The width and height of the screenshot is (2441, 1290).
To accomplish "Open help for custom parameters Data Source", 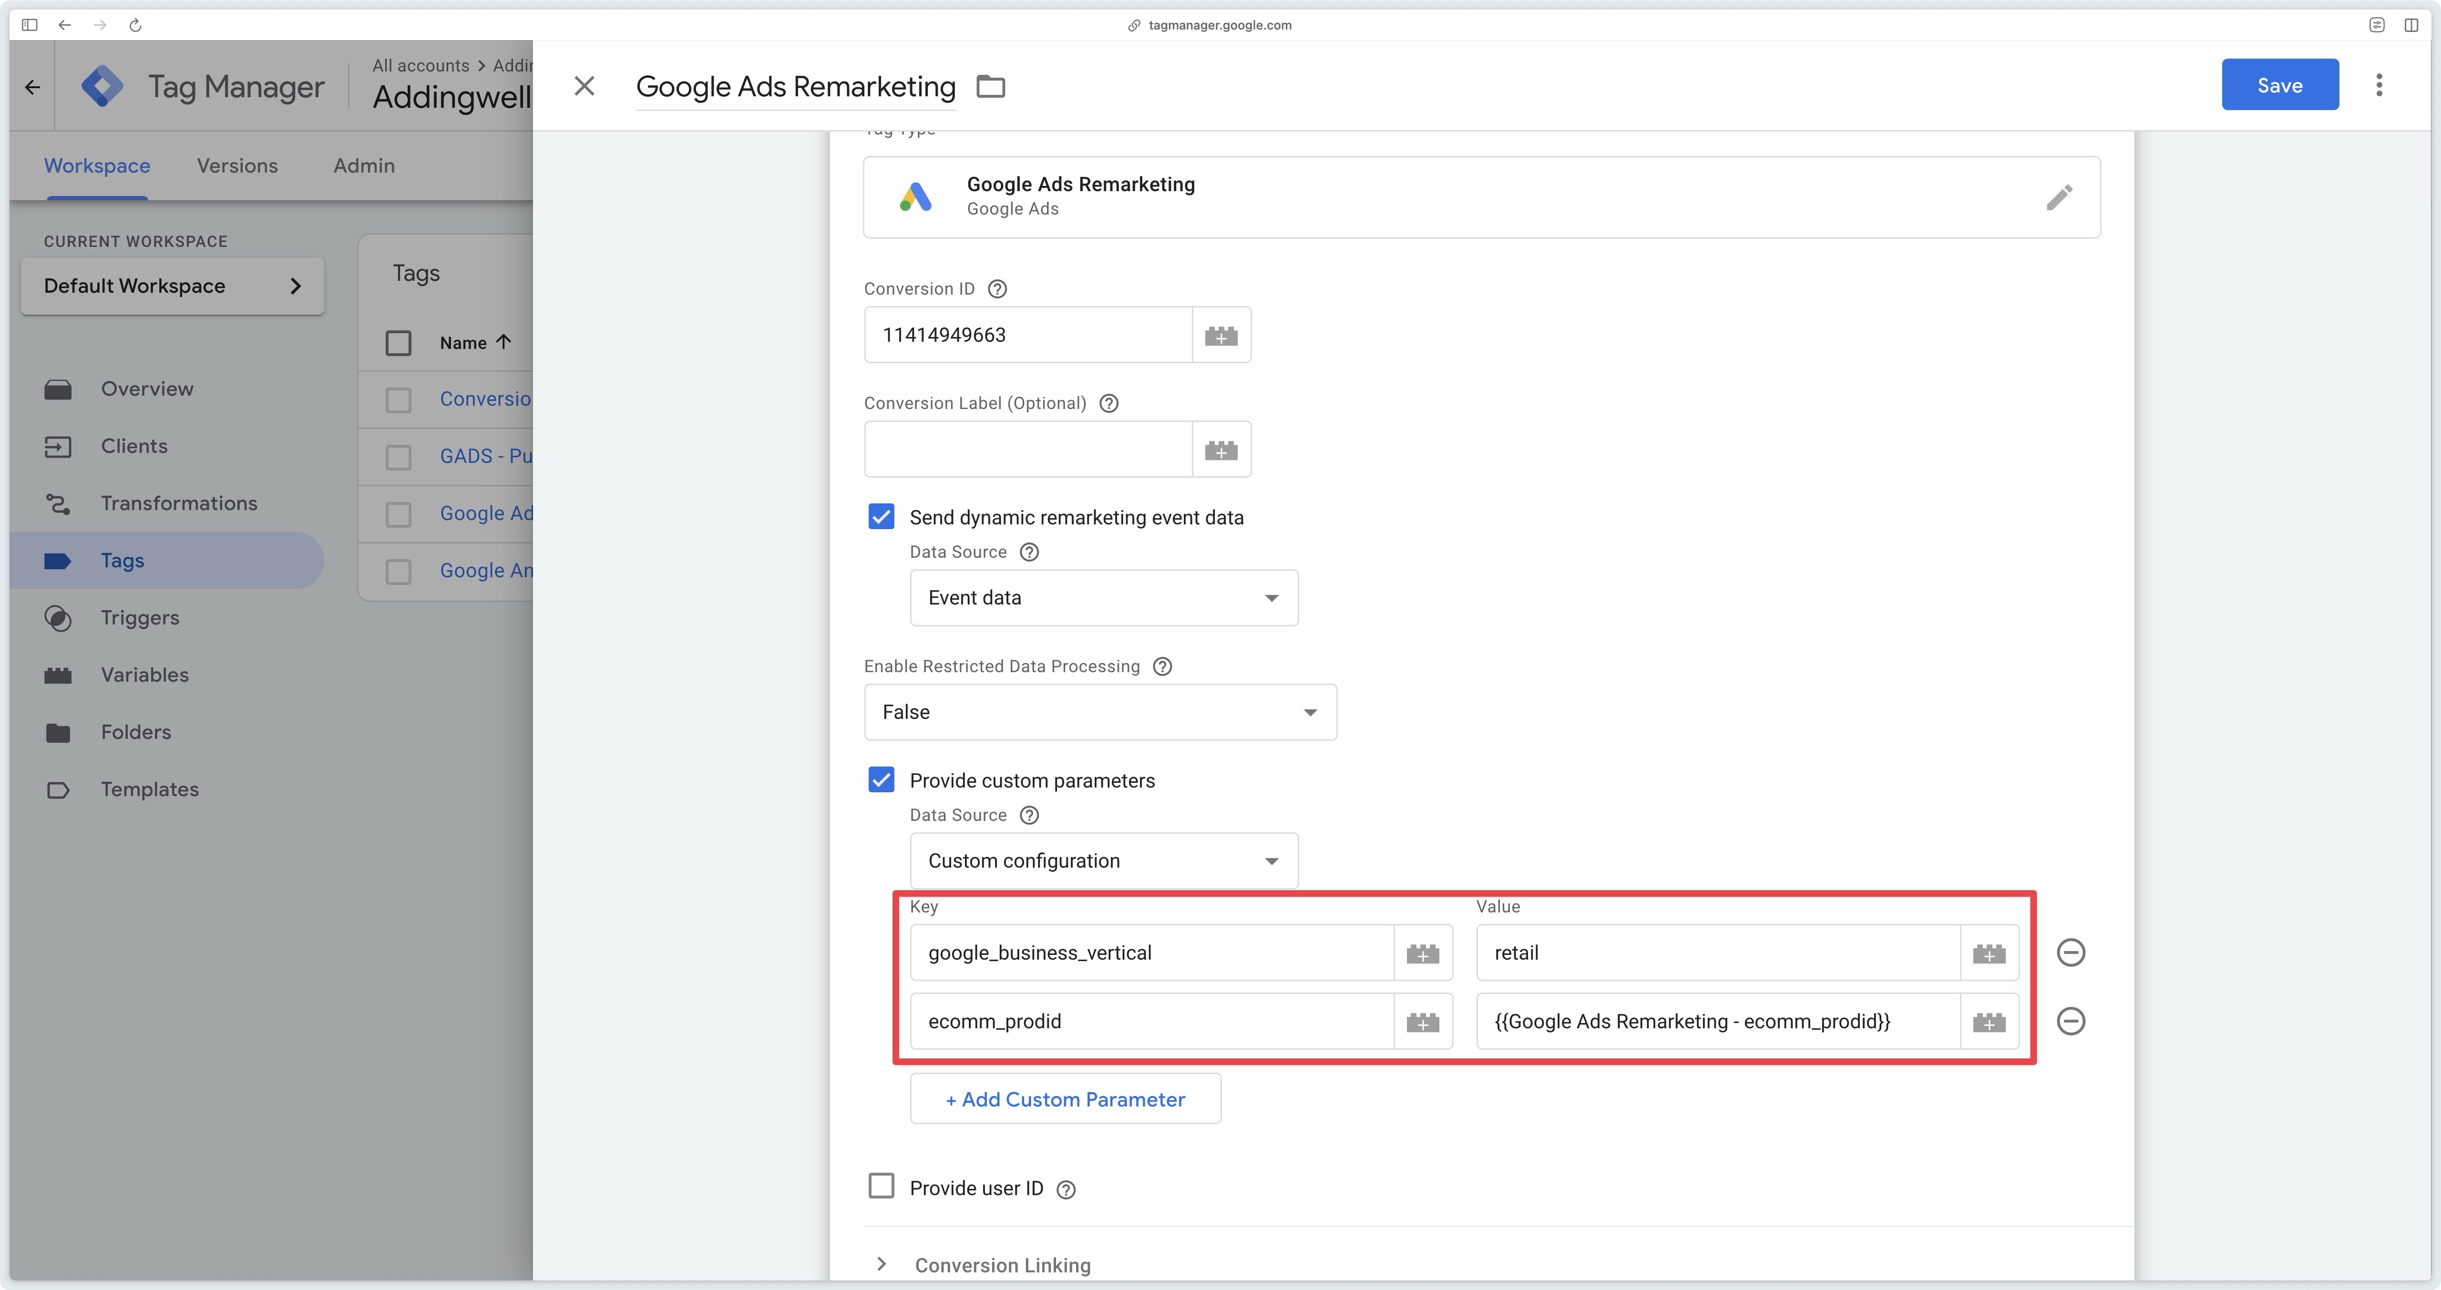I will point(1029,815).
